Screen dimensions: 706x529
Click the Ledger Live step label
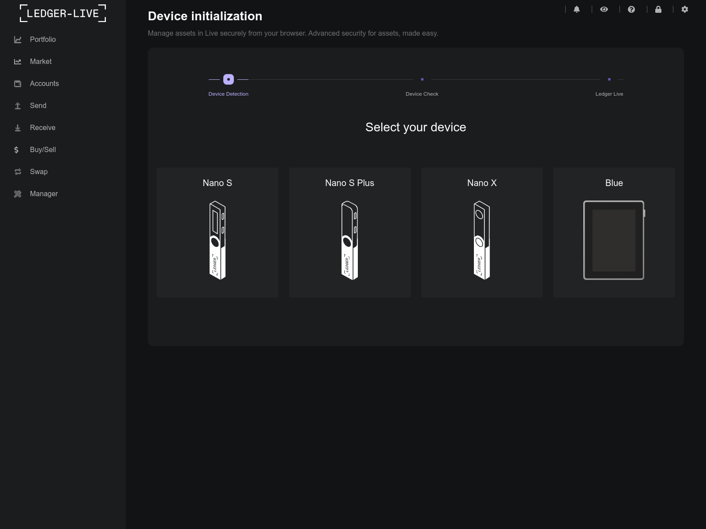tap(609, 94)
